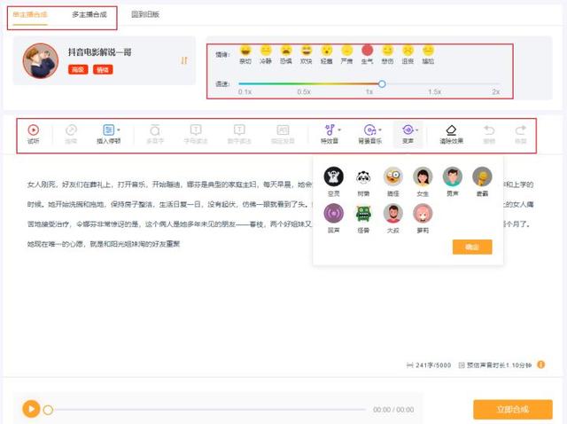Click the red 情绪 tag
Image resolution: width=567 pixels, height=424 pixels.
[x=103, y=69]
